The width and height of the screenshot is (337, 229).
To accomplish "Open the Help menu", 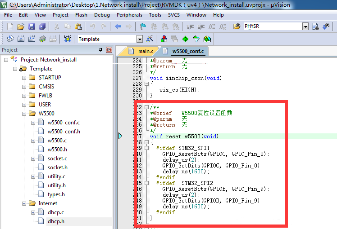I will click(x=219, y=15).
